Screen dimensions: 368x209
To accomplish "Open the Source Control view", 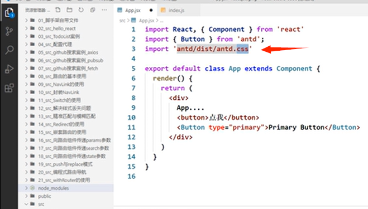I will point(9,31).
